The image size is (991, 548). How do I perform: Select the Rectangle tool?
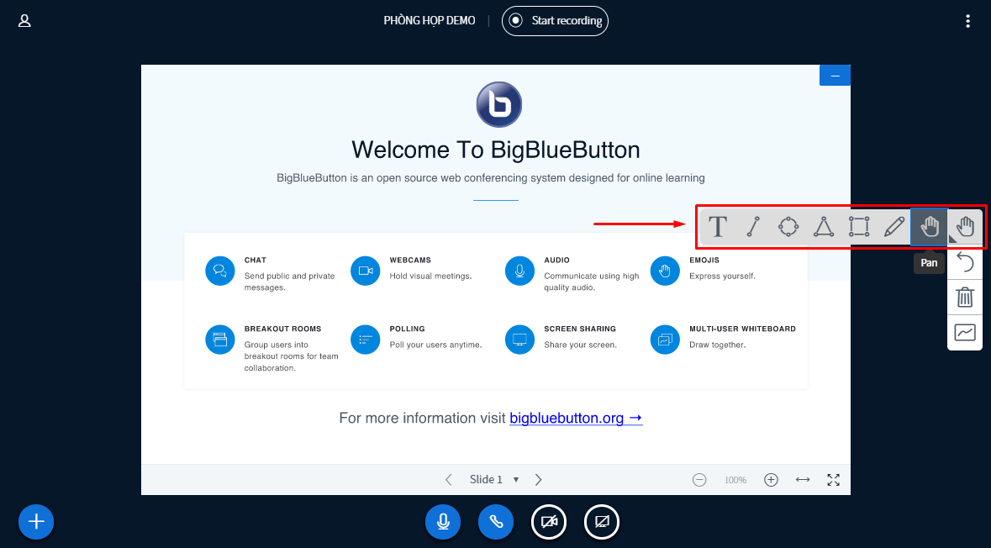click(x=859, y=226)
